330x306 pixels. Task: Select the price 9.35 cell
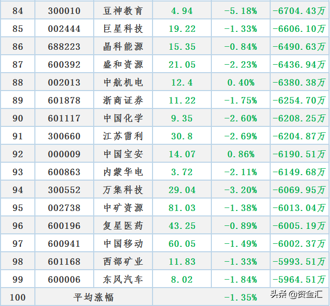pos(182,118)
